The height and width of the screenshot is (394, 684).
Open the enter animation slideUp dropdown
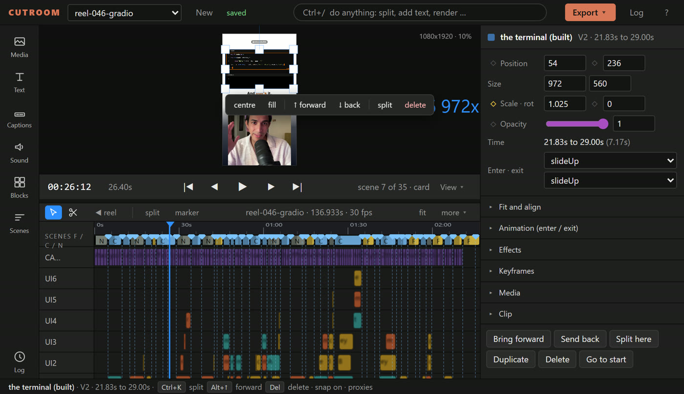(x=610, y=161)
